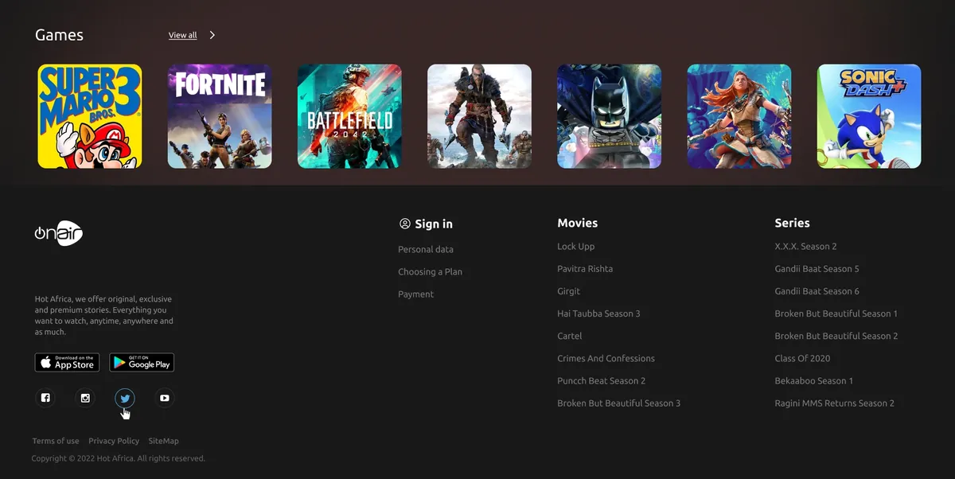Open the Lock Upp movie link
The height and width of the screenshot is (479, 955).
click(x=575, y=247)
